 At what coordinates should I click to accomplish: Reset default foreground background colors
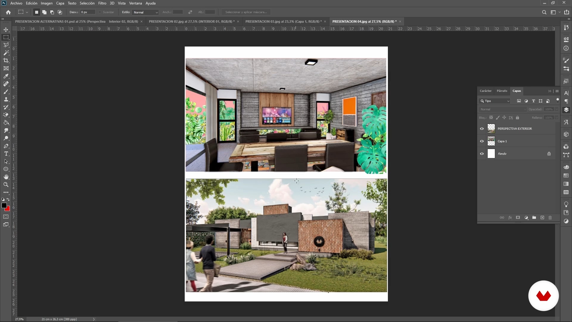click(x=3, y=199)
